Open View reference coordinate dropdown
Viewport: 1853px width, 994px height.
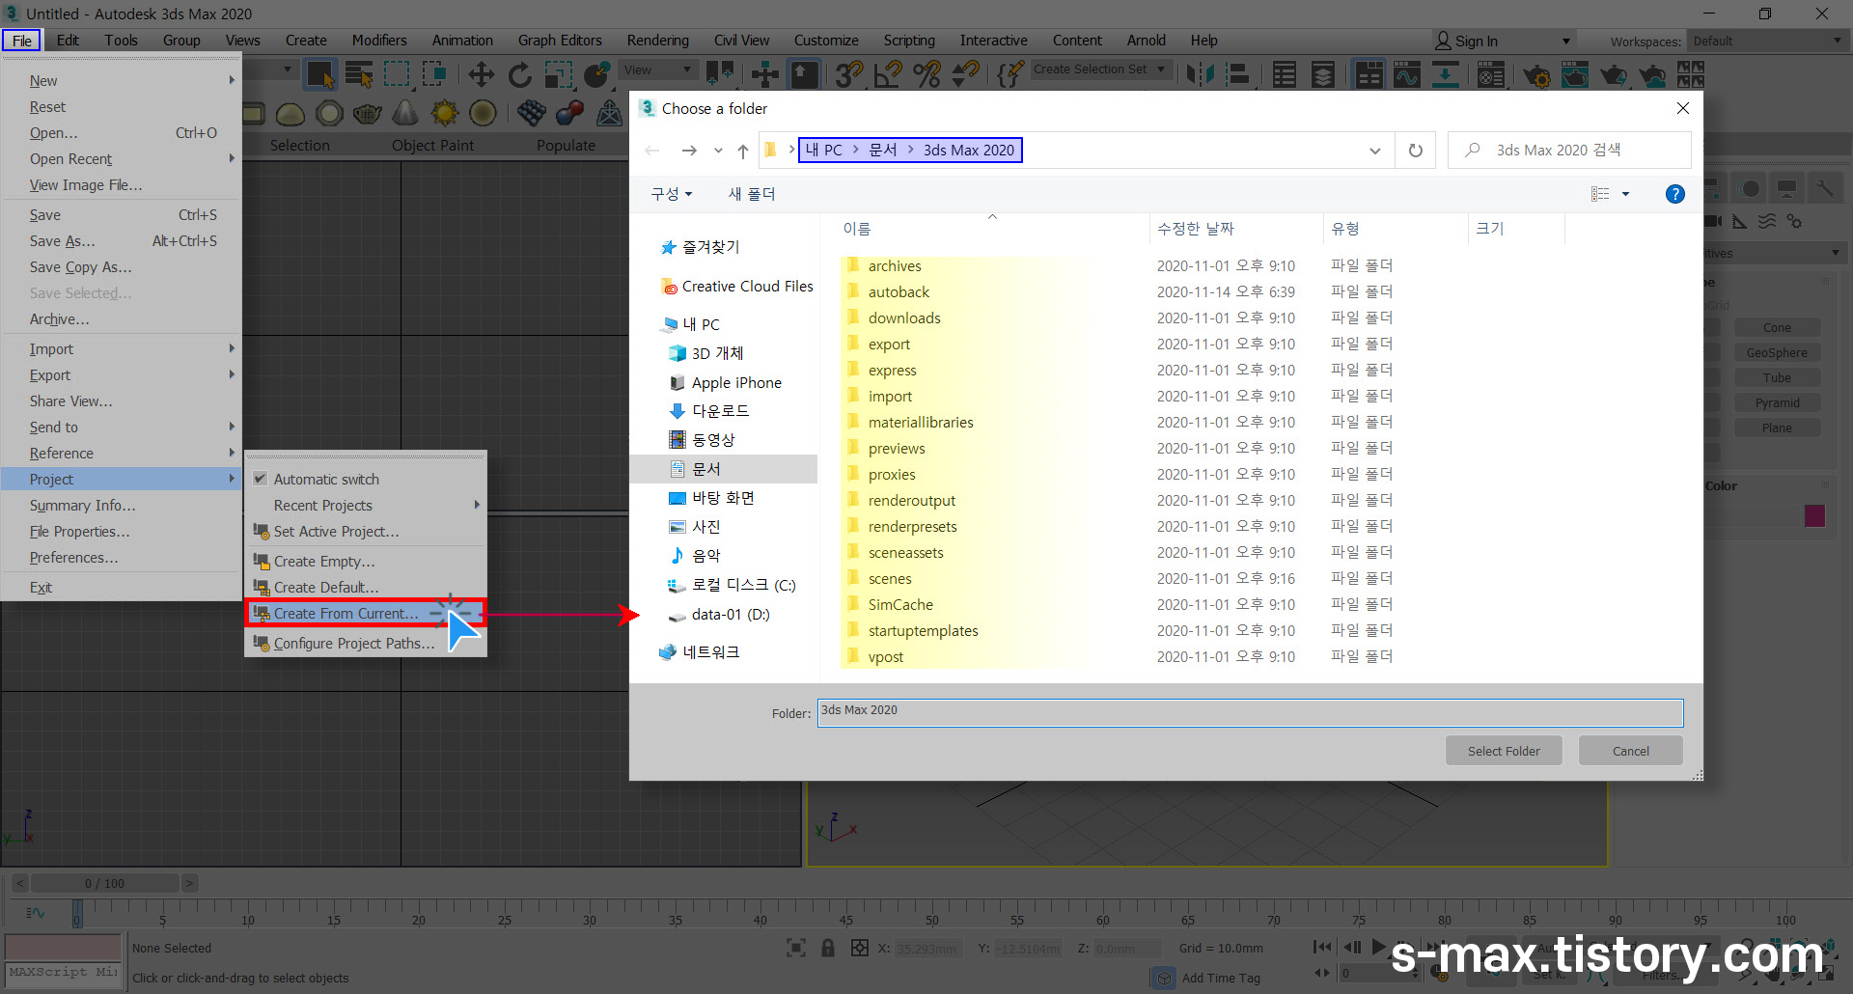pyautogui.click(x=658, y=69)
